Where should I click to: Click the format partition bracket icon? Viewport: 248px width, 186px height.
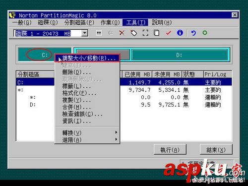click(145, 33)
